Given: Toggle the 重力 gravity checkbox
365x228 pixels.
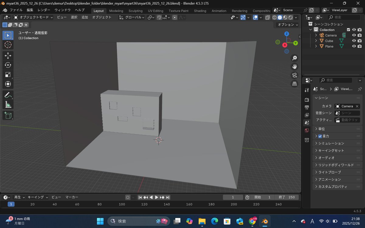Looking at the screenshot, I should tap(320, 136).
